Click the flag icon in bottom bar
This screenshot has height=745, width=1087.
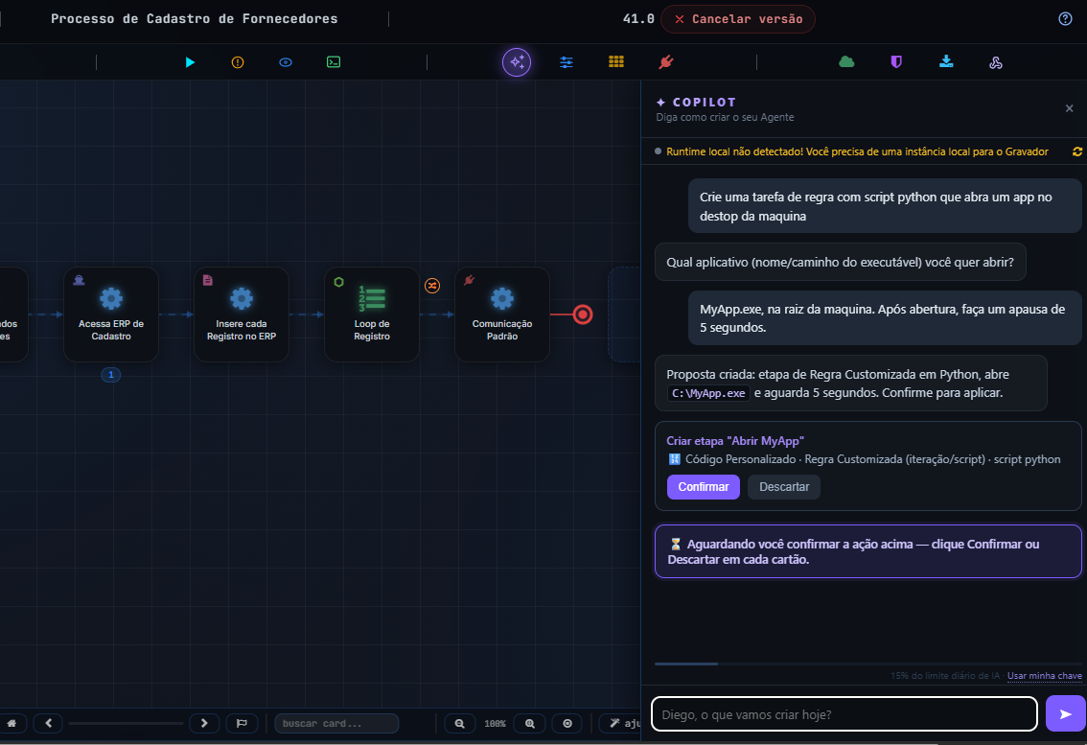[x=242, y=723]
